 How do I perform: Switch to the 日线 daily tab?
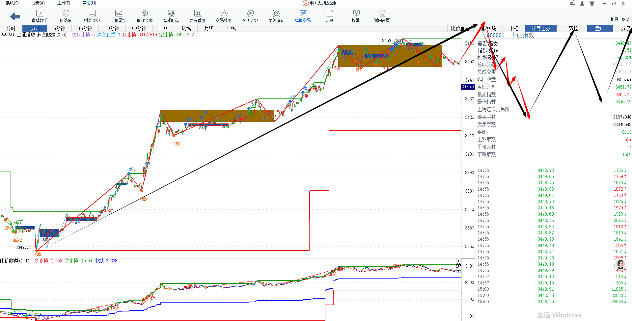[x=164, y=28]
